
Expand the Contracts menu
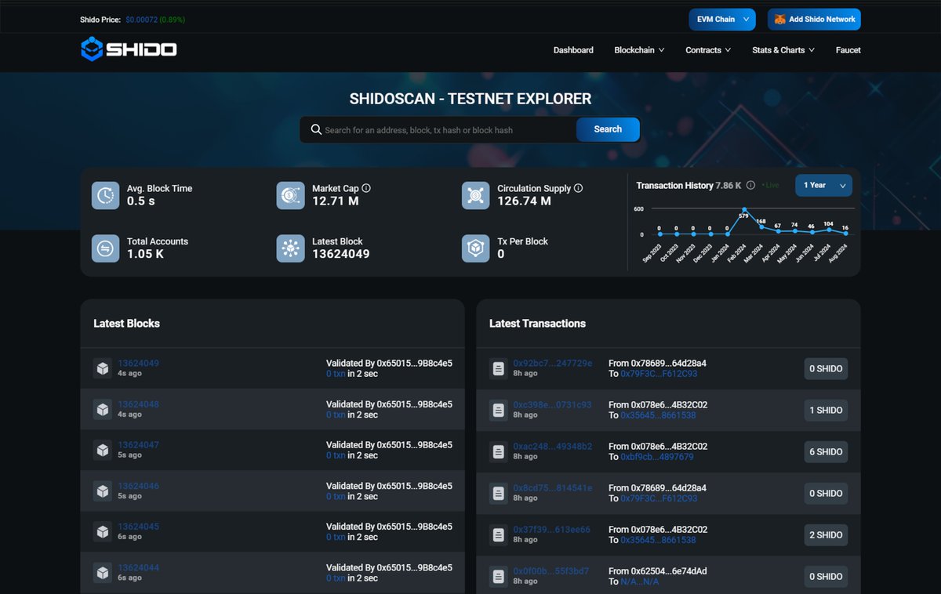tap(708, 50)
